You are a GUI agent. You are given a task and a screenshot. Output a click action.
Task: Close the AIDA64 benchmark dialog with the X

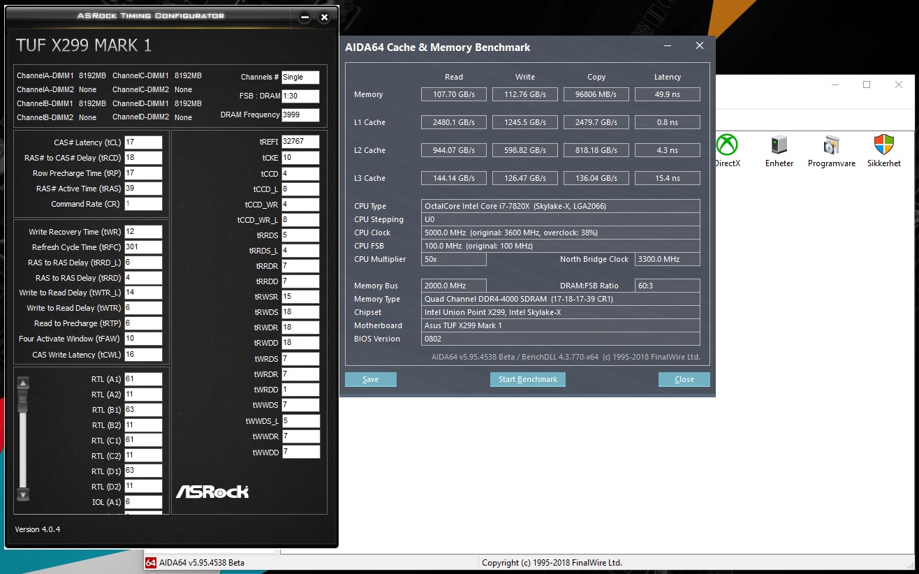point(700,47)
